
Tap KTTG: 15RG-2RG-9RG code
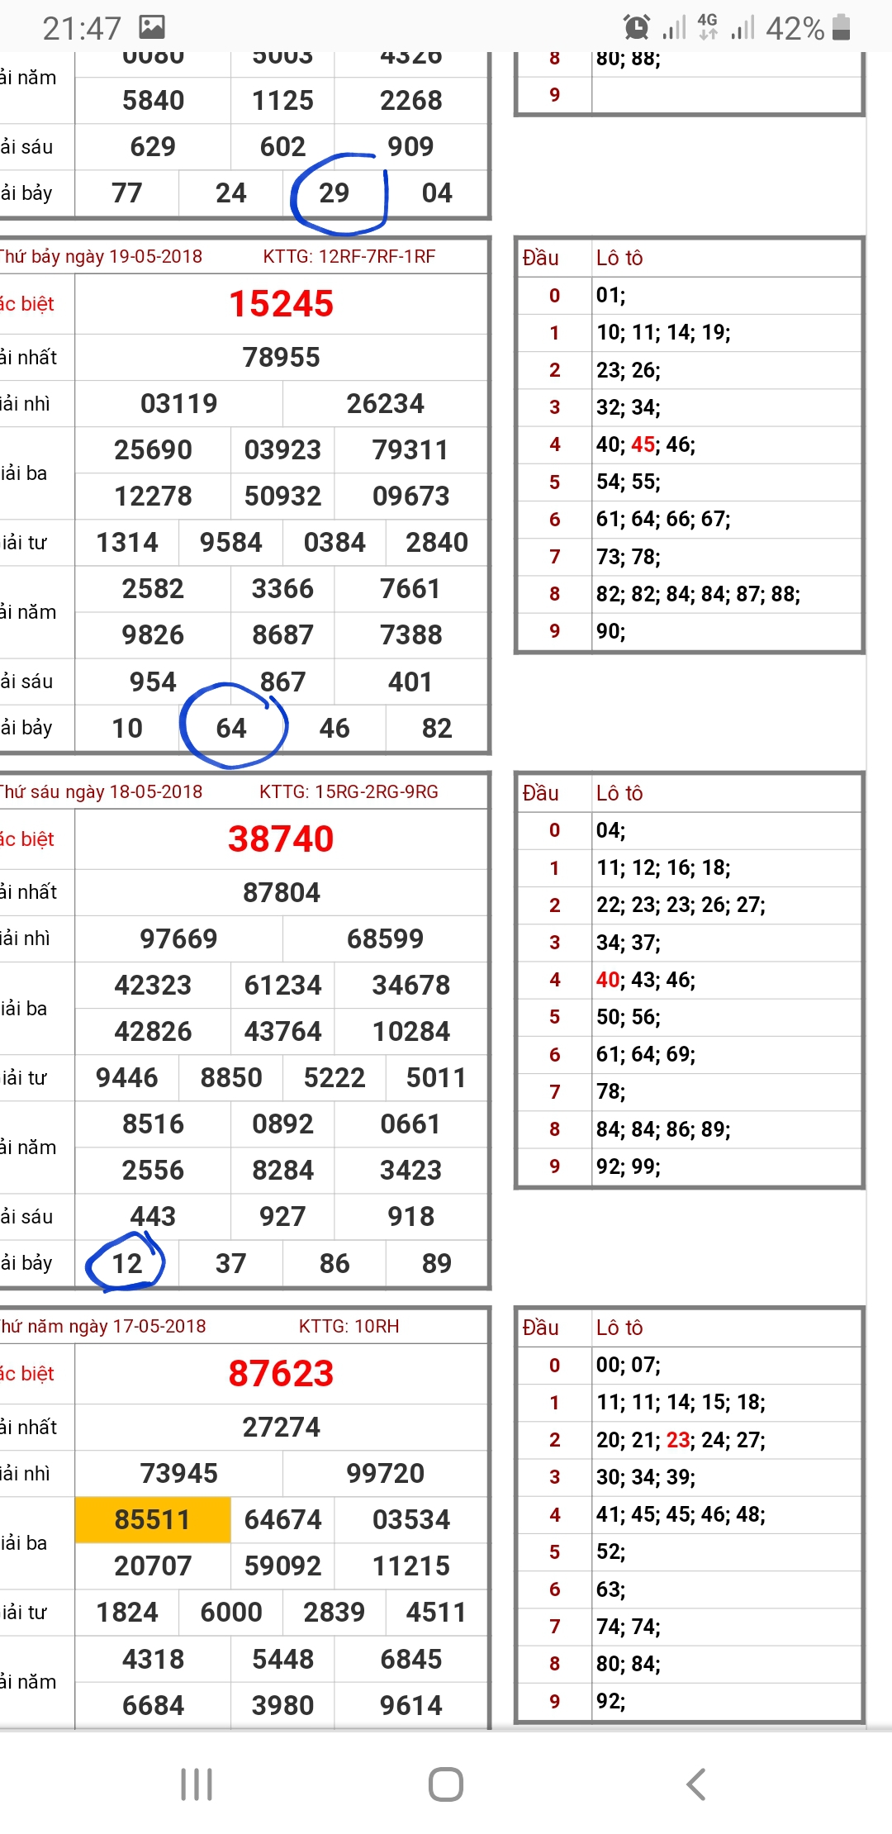(349, 792)
